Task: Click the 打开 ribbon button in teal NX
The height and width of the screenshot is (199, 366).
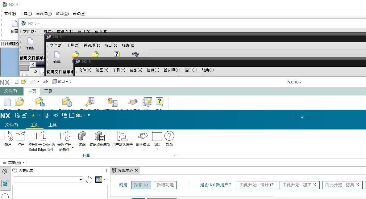Action: click(21, 139)
